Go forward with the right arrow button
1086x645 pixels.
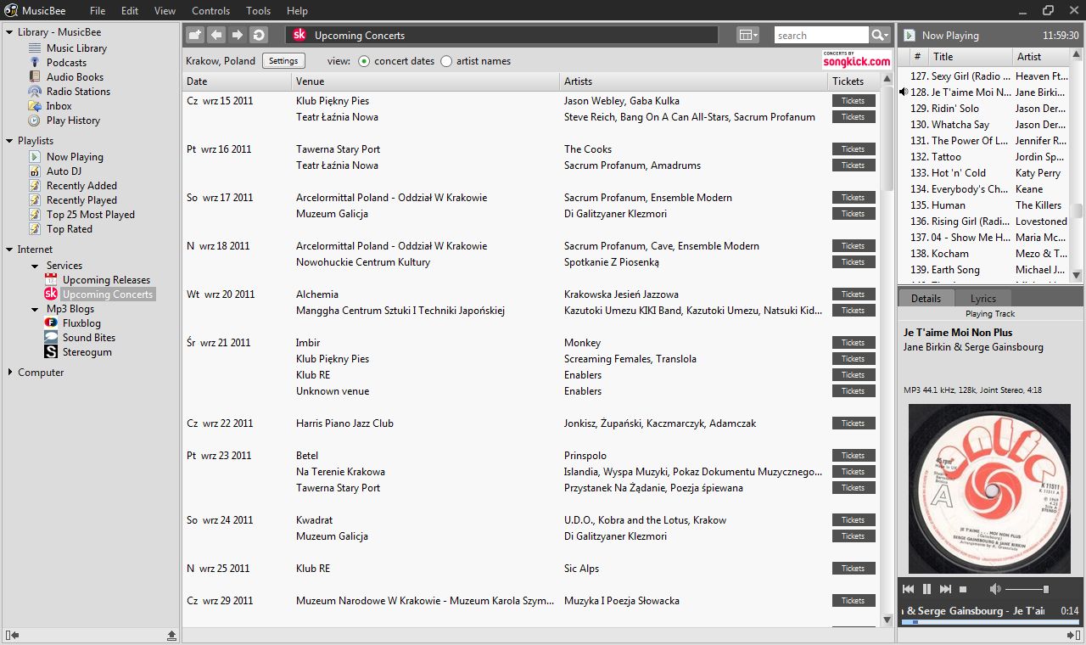click(x=238, y=35)
